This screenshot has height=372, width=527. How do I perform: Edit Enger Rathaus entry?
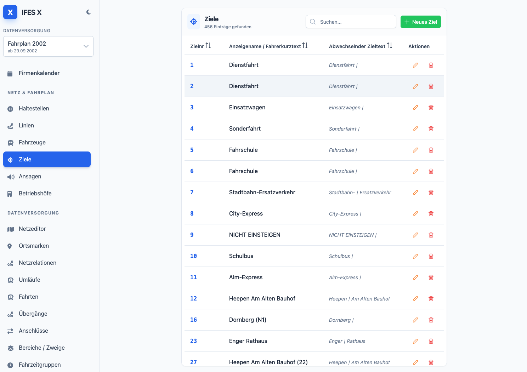(415, 341)
